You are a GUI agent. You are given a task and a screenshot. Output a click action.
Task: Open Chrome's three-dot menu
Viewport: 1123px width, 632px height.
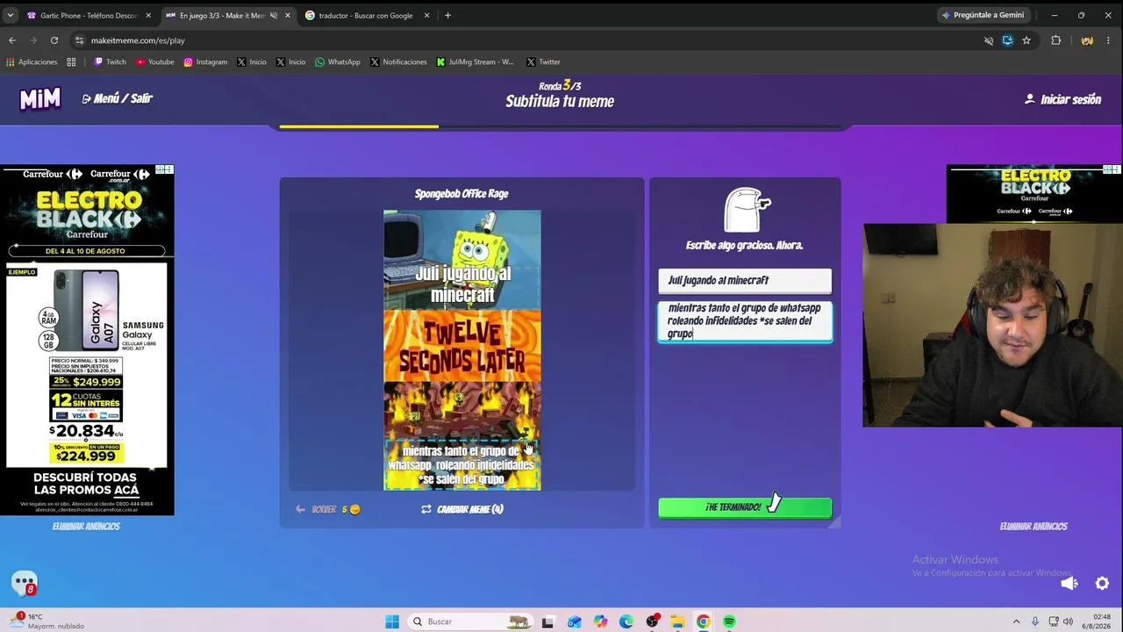pyautogui.click(x=1110, y=40)
